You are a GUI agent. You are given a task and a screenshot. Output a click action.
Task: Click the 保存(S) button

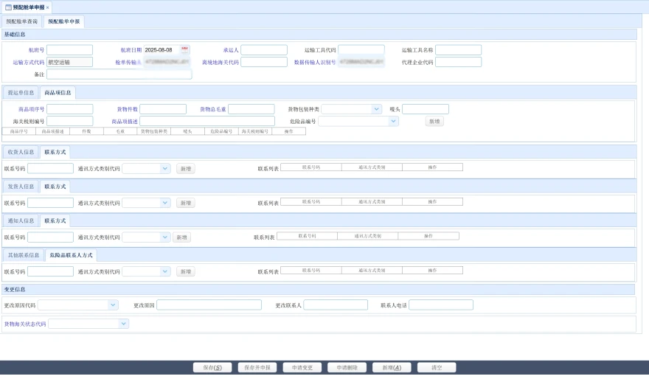(x=212, y=367)
